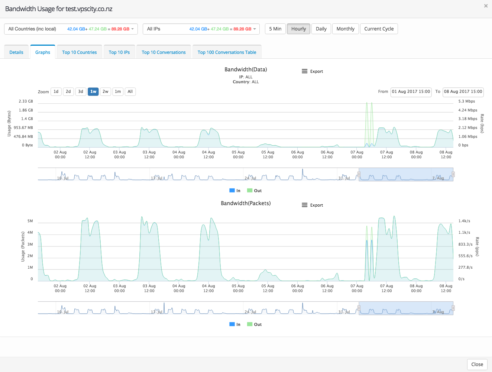Viewport: 492px width, 372px height.
Task: Select the Details tab
Action: [x=16, y=52]
